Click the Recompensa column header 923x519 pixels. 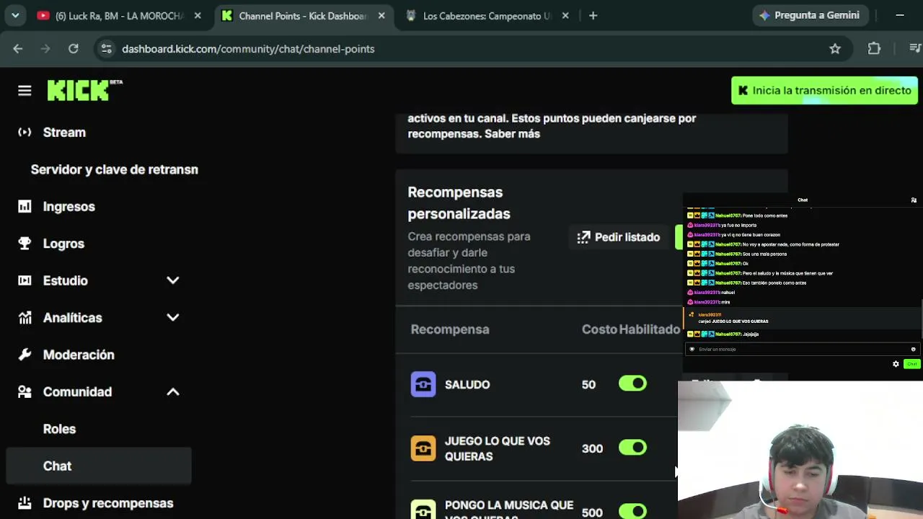(x=450, y=329)
